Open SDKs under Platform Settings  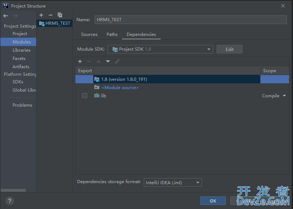[x=18, y=82]
